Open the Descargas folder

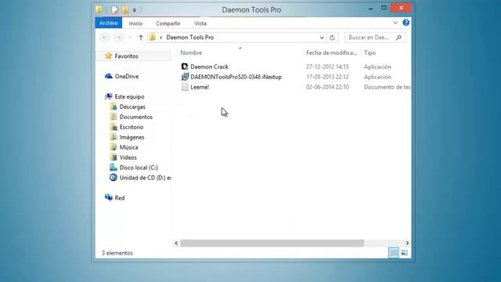[132, 107]
